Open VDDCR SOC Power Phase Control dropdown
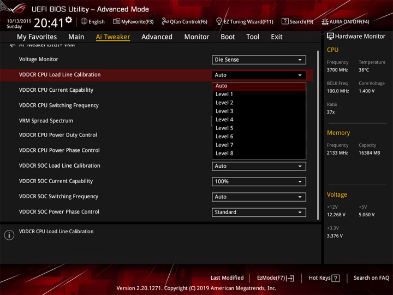 pos(259,212)
